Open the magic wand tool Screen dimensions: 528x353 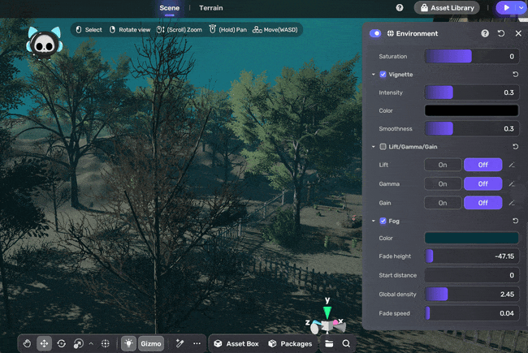click(x=180, y=343)
